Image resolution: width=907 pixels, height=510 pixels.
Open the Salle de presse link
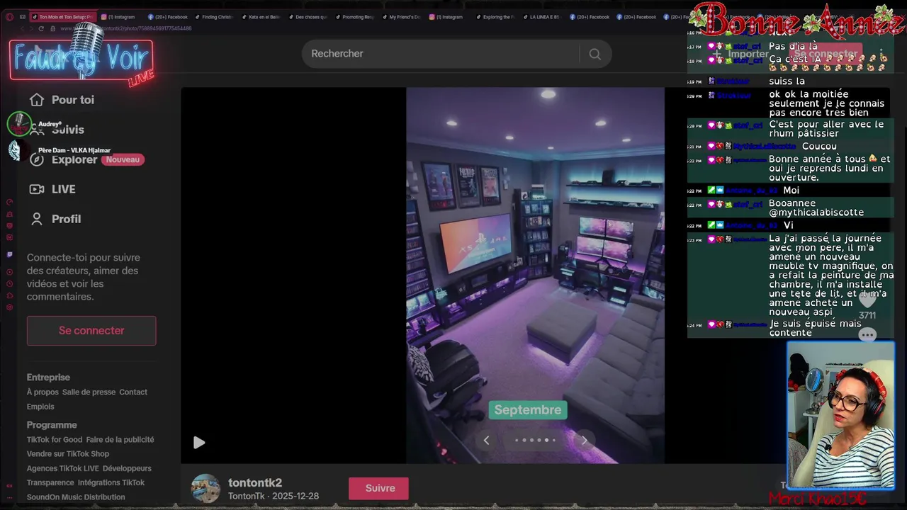tap(89, 392)
